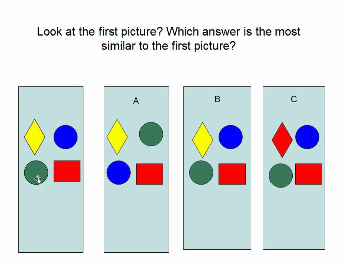Viewport: 347px width, 262px height.
Task: Click the green circle in answer B
Action: [x=201, y=173]
